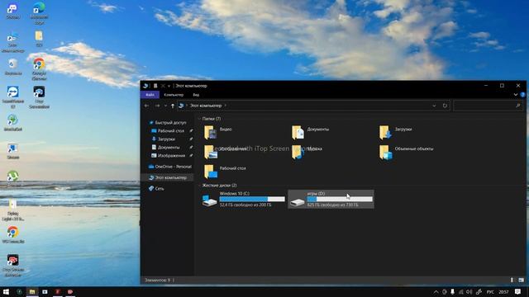Viewport: 529px width, 297px height.
Task: Open the Загрузки folder in the Папки group
Action: (395, 132)
